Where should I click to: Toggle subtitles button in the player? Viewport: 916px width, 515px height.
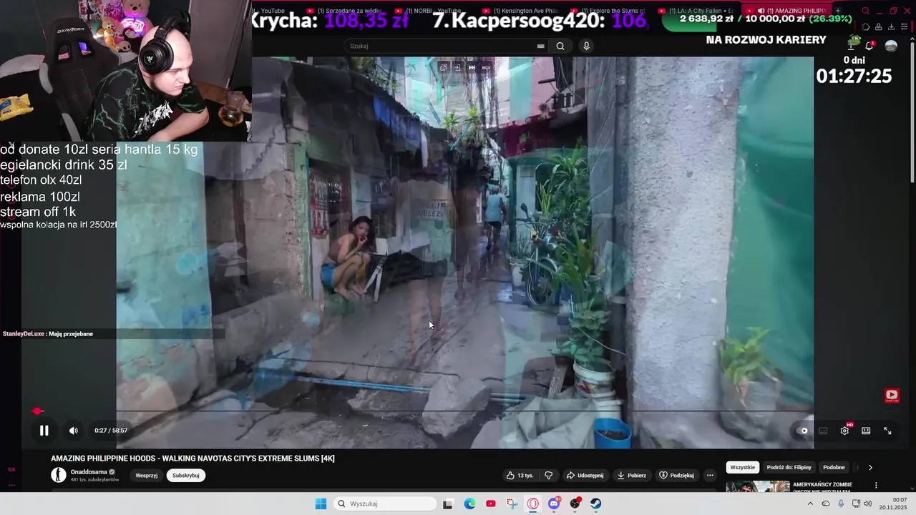pos(823,431)
